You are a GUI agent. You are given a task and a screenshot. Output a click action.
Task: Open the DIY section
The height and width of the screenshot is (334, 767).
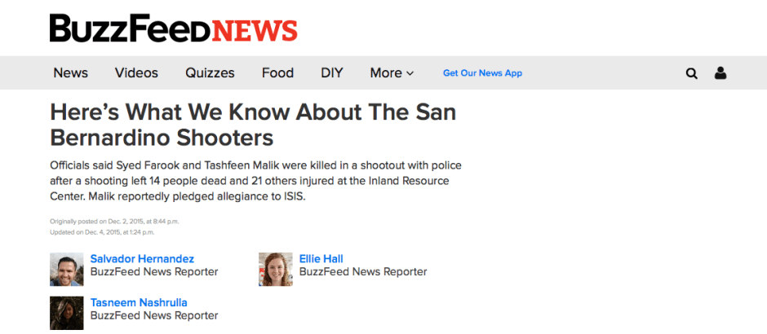pos(331,73)
